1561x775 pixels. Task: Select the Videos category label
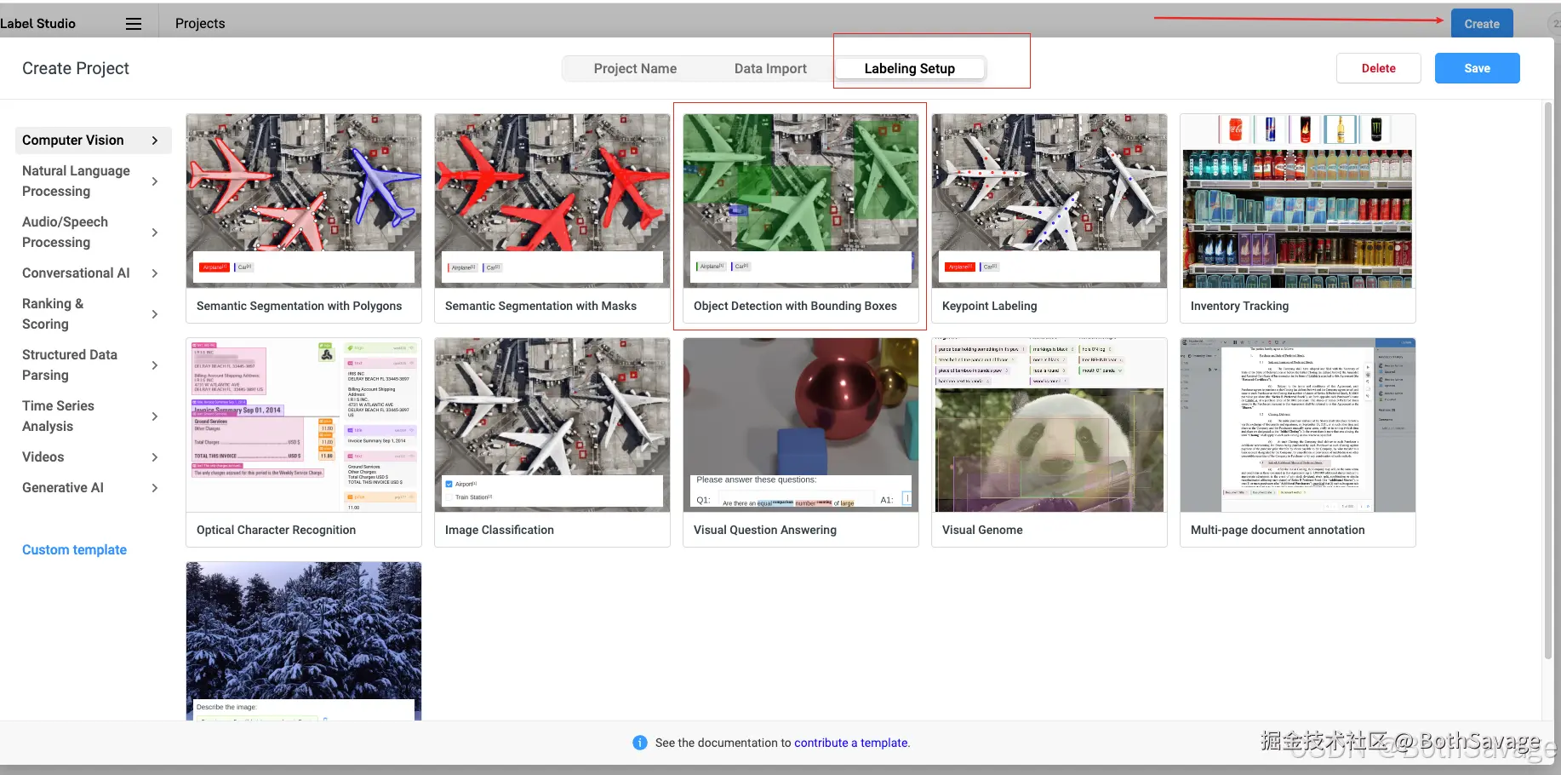(x=43, y=457)
